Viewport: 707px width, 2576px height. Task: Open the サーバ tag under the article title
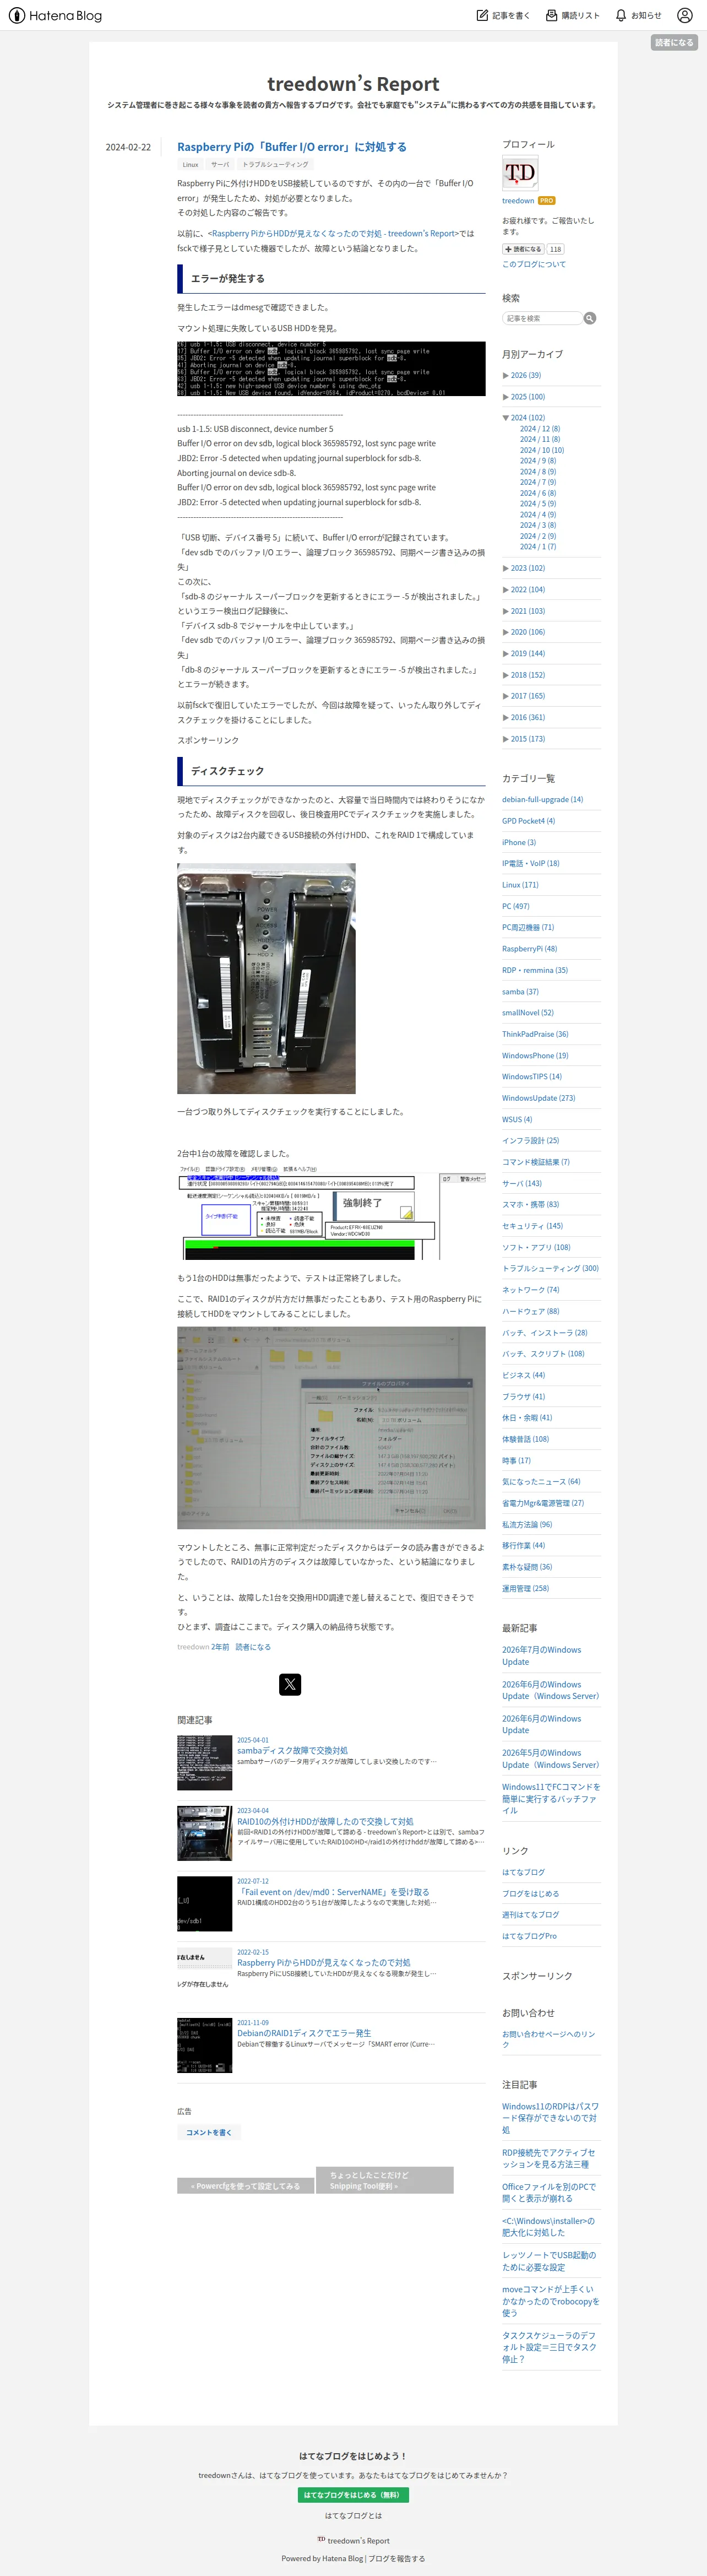[x=220, y=165]
